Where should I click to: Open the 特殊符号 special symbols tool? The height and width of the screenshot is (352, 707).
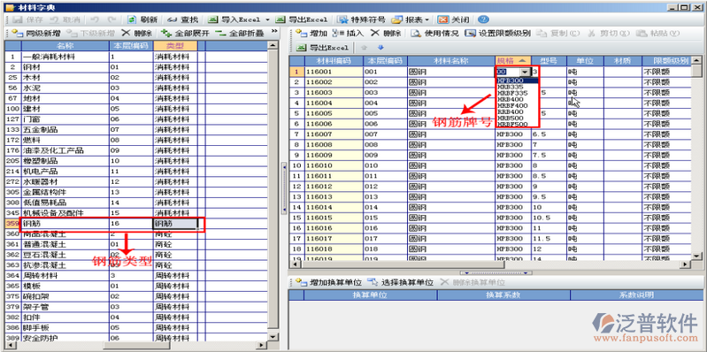tap(362, 19)
